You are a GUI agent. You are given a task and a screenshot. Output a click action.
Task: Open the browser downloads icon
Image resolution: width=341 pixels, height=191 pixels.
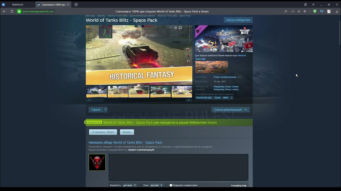(337, 11)
